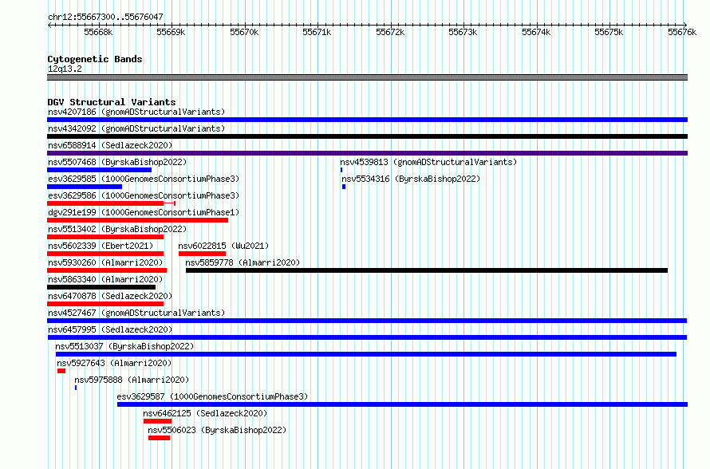This screenshot has height=469, width=710.
Task: Select the black bar under nsv5863340
Action: [101, 287]
